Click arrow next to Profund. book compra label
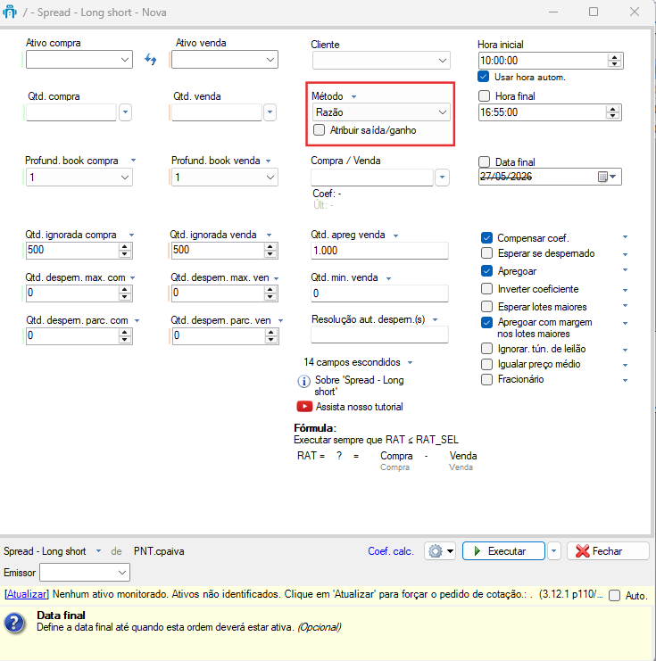The image size is (656, 661). [133, 161]
